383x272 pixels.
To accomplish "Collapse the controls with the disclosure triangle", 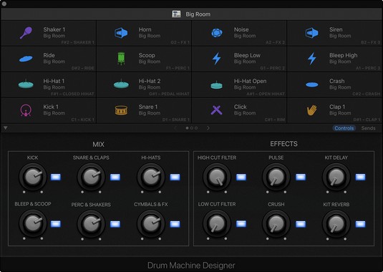I will pos(6,128).
